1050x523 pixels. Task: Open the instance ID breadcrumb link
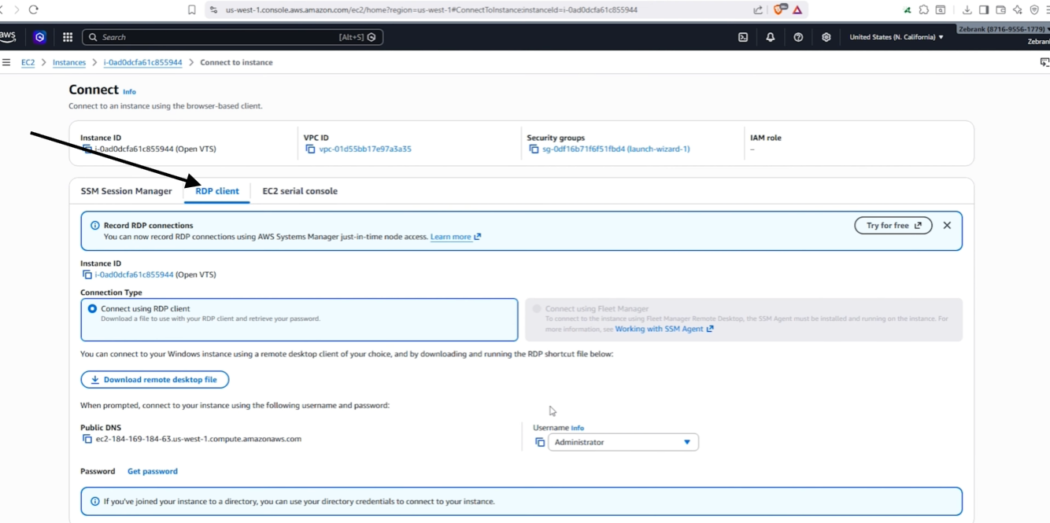click(x=142, y=62)
